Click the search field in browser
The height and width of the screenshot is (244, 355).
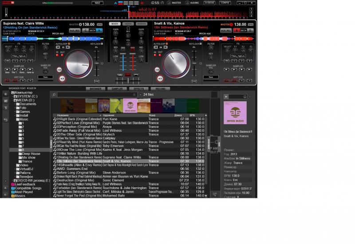[97, 94]
